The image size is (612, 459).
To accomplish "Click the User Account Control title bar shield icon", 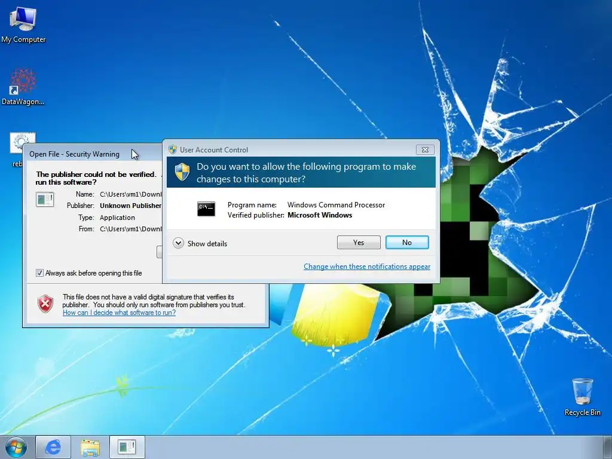I will tap(173, 149).
